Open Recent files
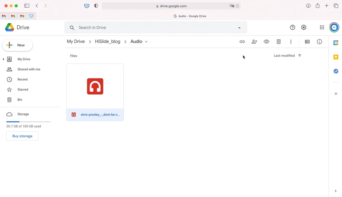 coord(22,79)
